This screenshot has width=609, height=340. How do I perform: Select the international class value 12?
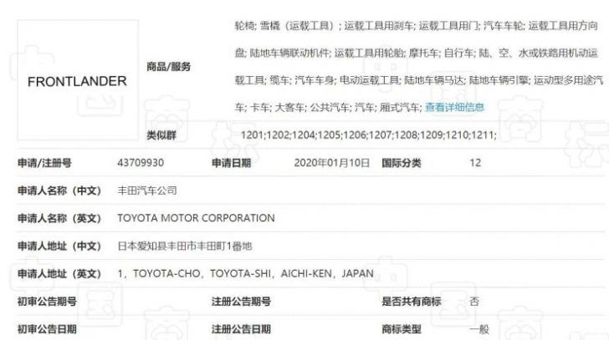tap(475, 162)
